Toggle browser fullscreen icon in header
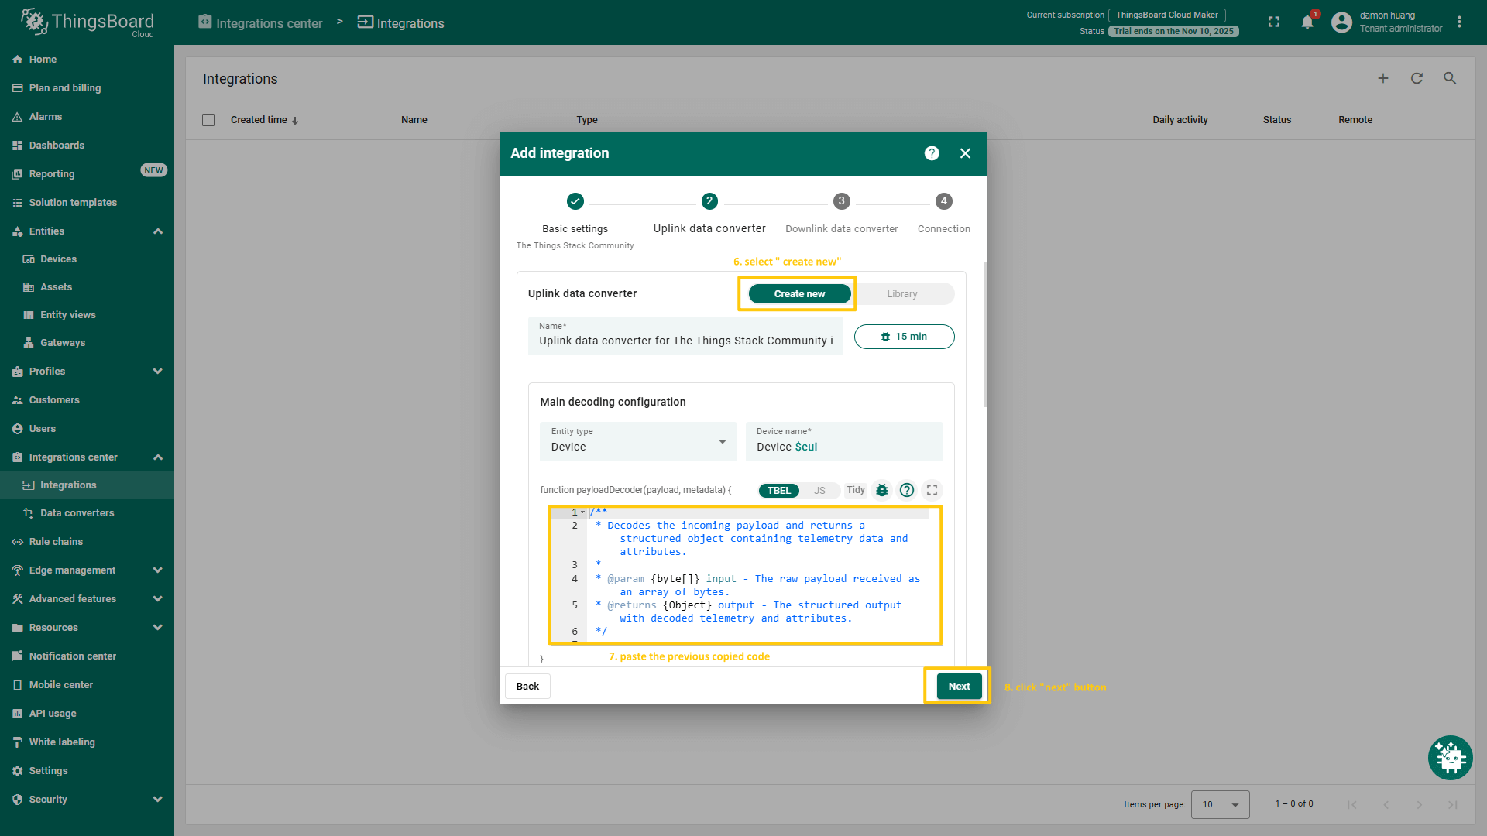This screenshot has width=1487, height=836. point(1274,22)
